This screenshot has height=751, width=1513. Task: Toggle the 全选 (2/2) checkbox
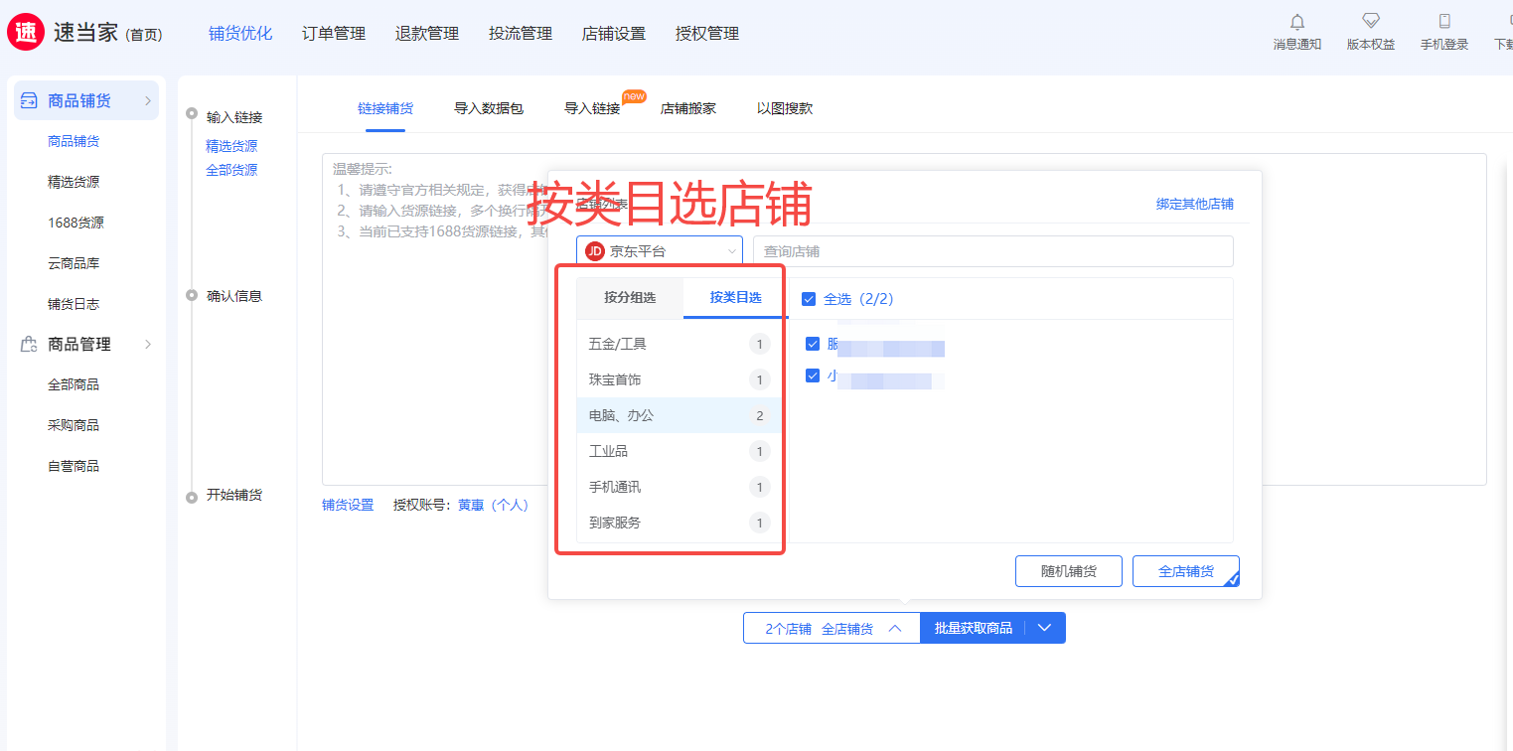click(x=809, y=299)
